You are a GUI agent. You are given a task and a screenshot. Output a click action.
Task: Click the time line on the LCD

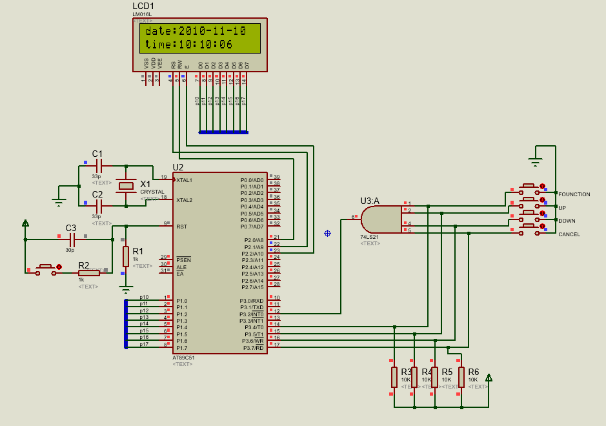coord(188,45)
